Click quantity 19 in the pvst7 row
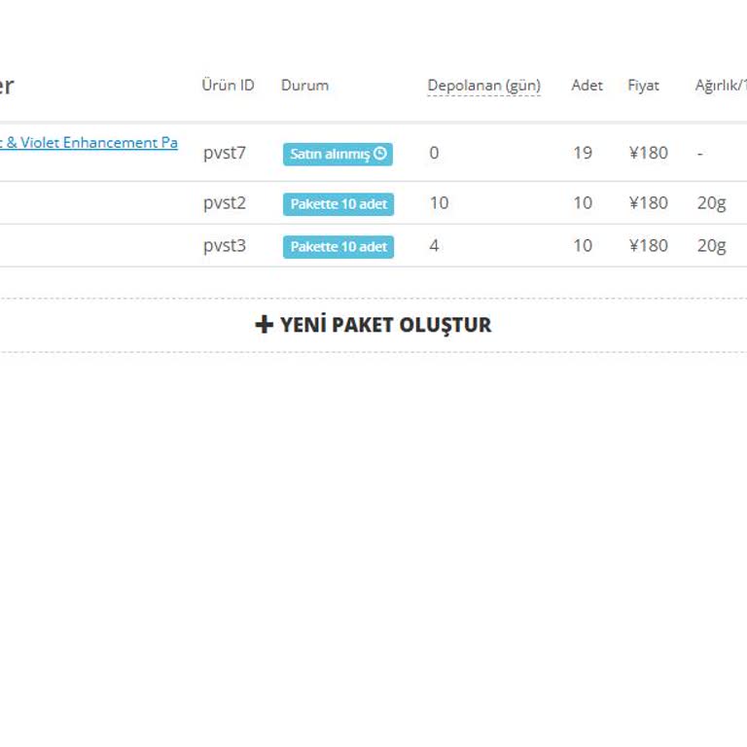Viewport: 747px width, 747px height. [x=583, y=153]
